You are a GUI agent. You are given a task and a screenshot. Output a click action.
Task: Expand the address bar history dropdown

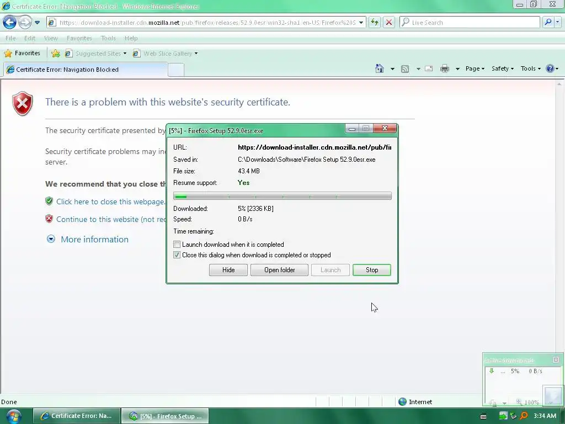(361, 22)
